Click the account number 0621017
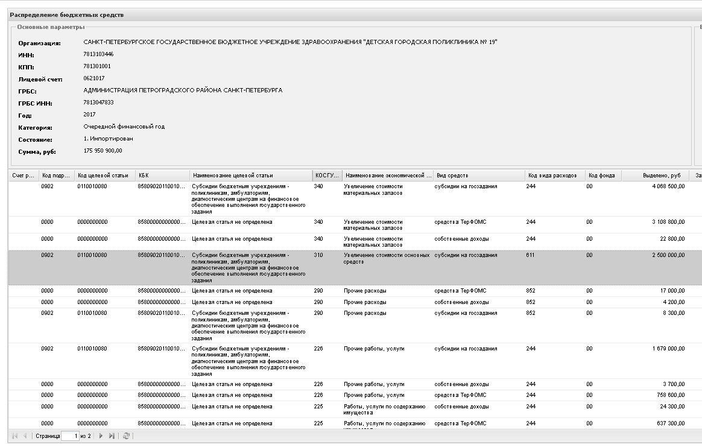702x447 pixels. (94, 78)
